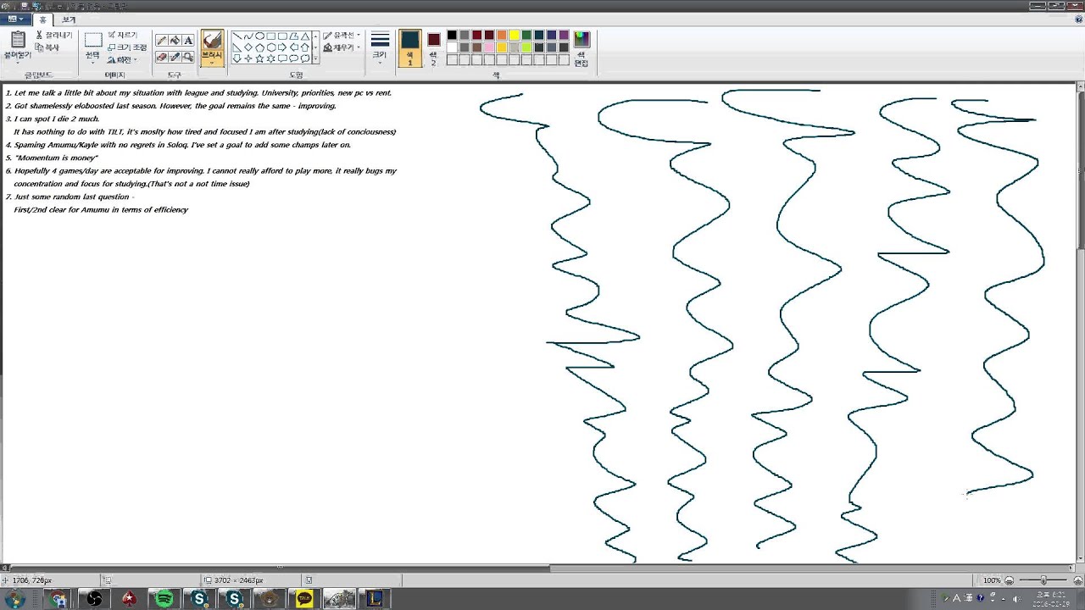Select the Magnifier tool

[x=188, y=57]
